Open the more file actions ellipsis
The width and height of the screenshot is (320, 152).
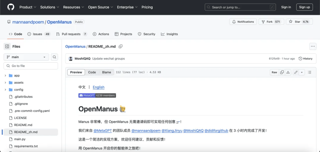coord(313,46)
